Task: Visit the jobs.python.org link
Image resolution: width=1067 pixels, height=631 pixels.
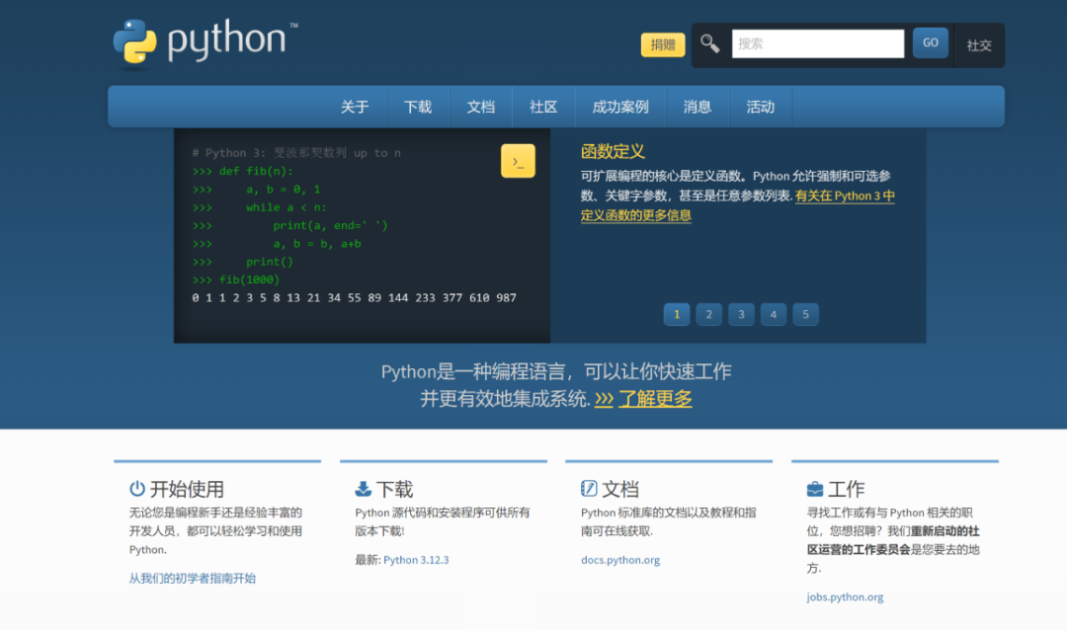Action: (845, 596)
